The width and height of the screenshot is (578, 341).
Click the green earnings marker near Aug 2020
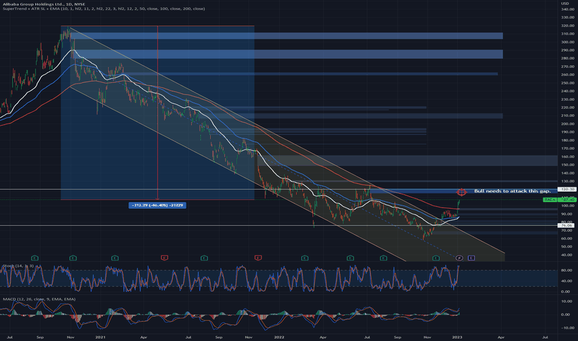tap(35, 258)
